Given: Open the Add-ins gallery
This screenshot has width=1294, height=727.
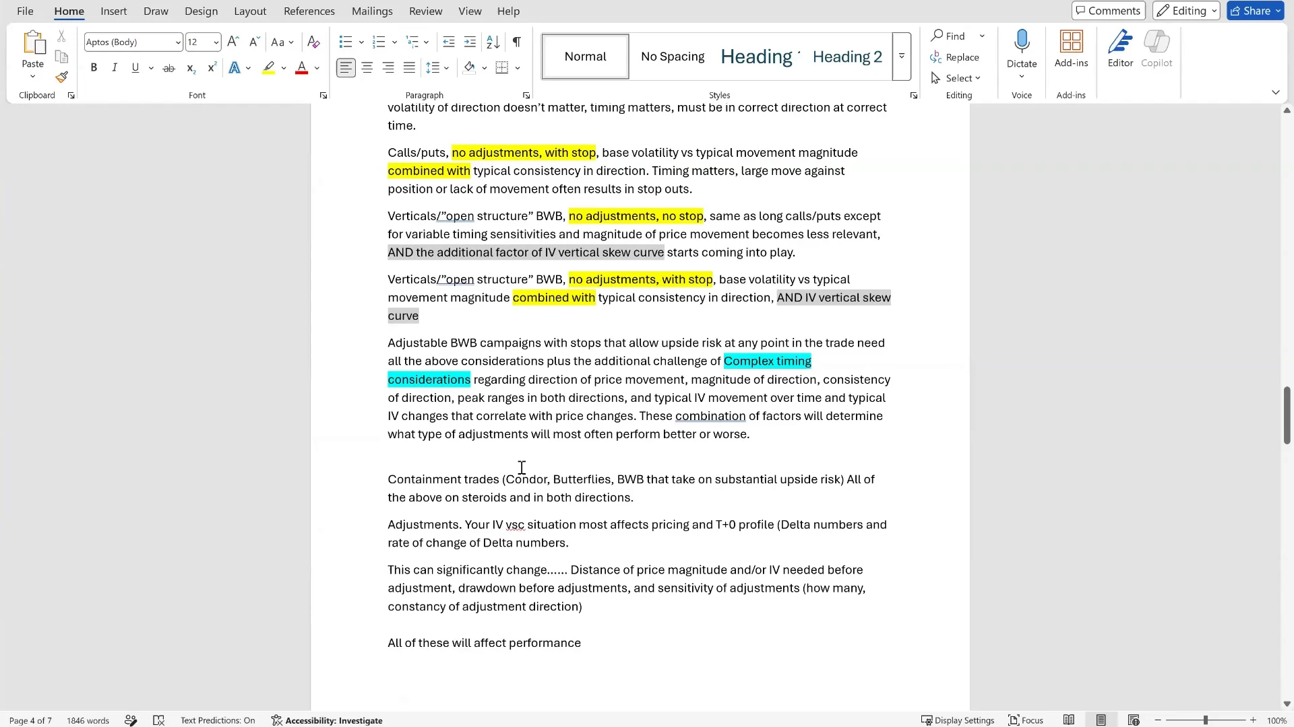Looking at the screenshot, I should click(1072, 49).
